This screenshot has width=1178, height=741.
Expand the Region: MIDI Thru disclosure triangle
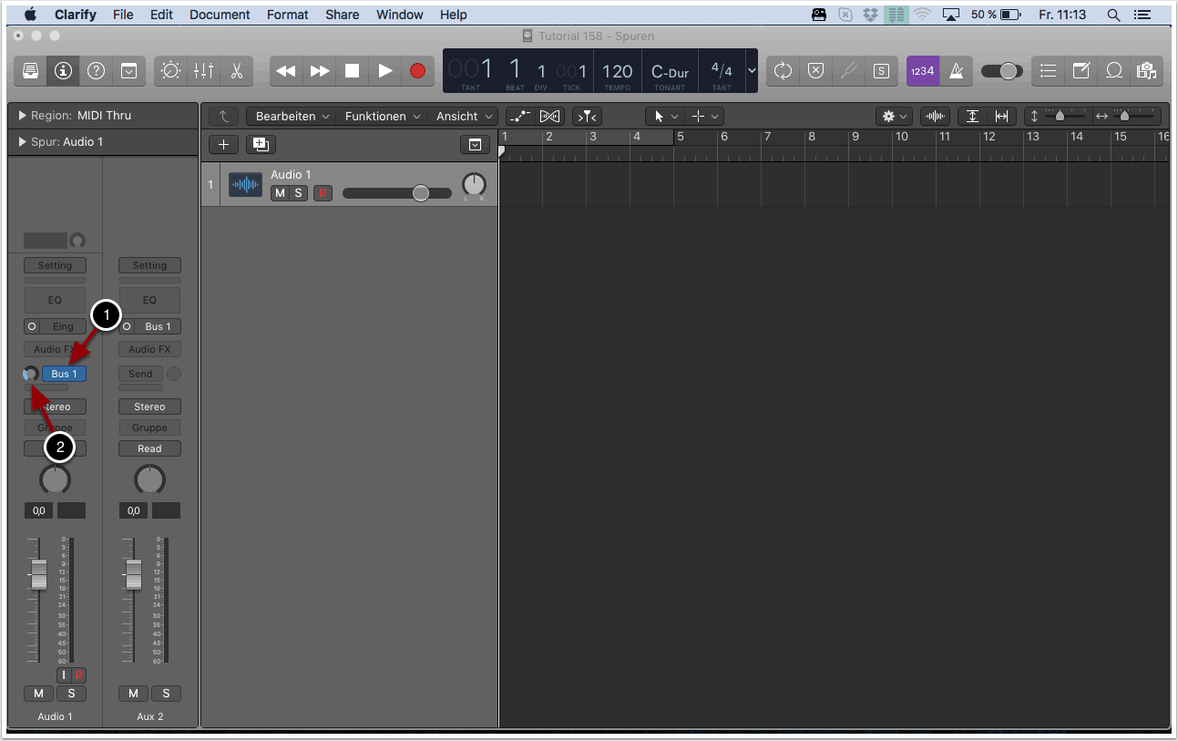click(x=22, y=116)
